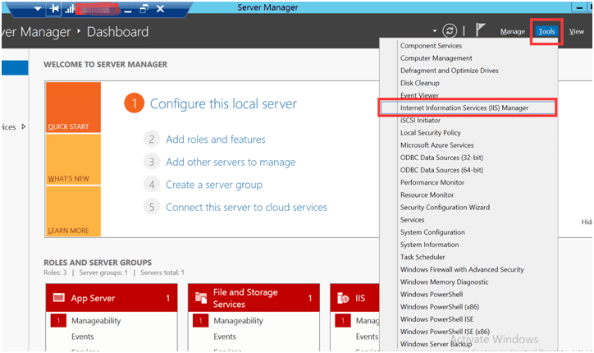Open the View menu
The image size is (594, 353).
coord(576,31)
